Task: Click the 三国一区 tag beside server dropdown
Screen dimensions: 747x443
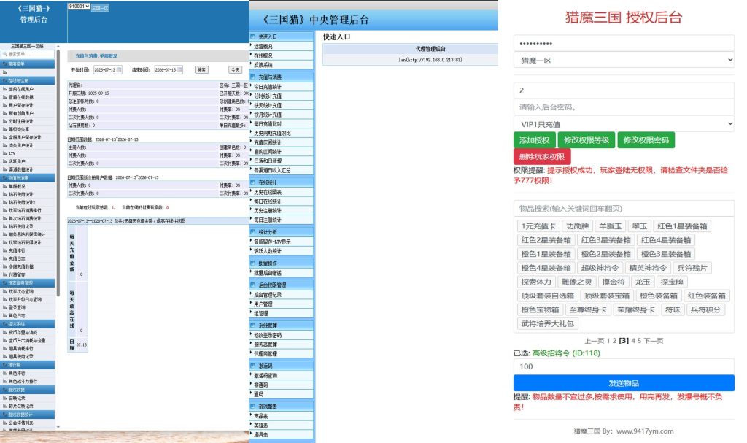Action: coord(100,7)
